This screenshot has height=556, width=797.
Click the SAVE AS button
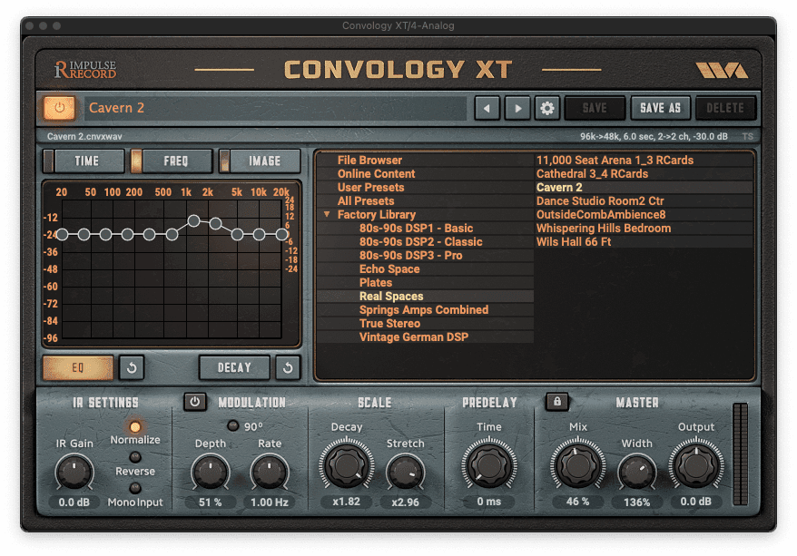660,107
